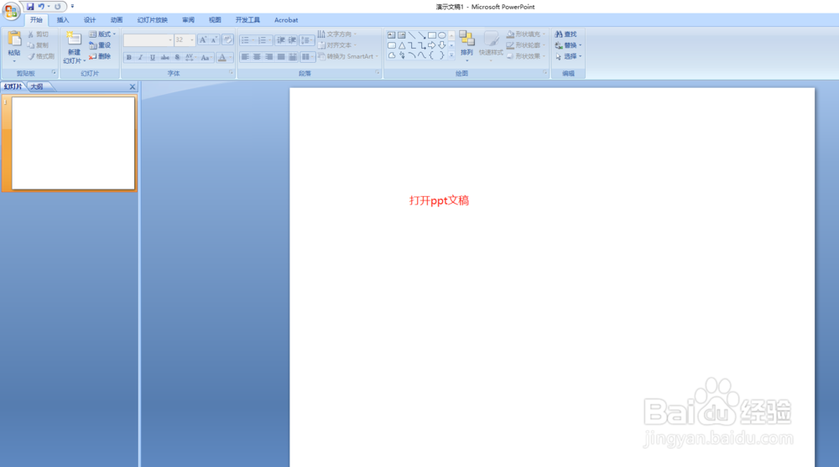Open the clipboard group dialog launcher
The height and width of the screenshot is (467, 839).
pyautogui.click(x=54, y=72)
